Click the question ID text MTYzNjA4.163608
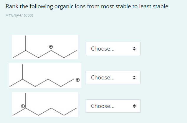The width and height of the screenshot is (187, 123). 19,15
